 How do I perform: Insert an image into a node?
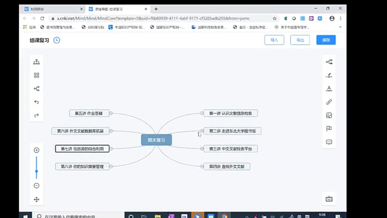click(329, 115)
